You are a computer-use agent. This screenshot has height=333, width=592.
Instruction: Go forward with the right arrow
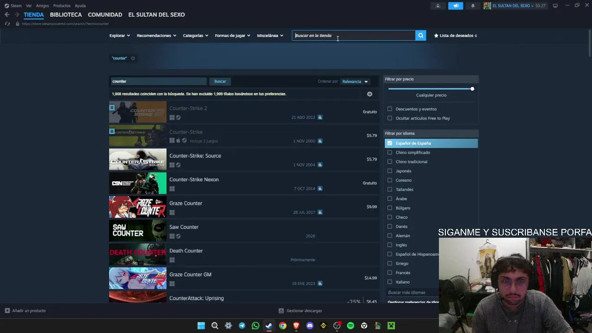click(x=17, y=15)
